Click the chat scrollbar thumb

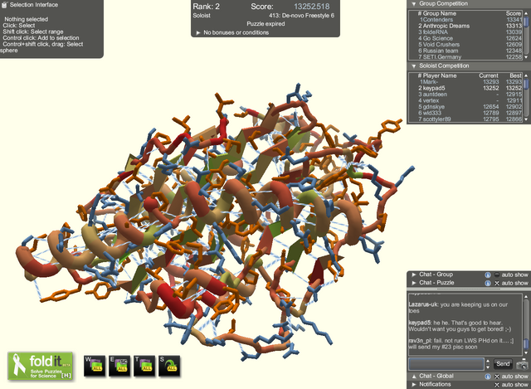coord(525,343)
